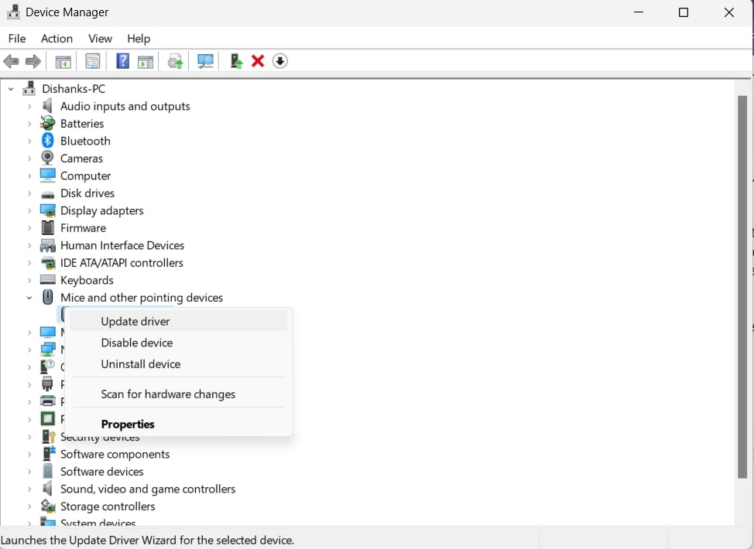754x549 pixels.
Task: Click the Scan for hardware changes toolbar icon
Action: 205,61
